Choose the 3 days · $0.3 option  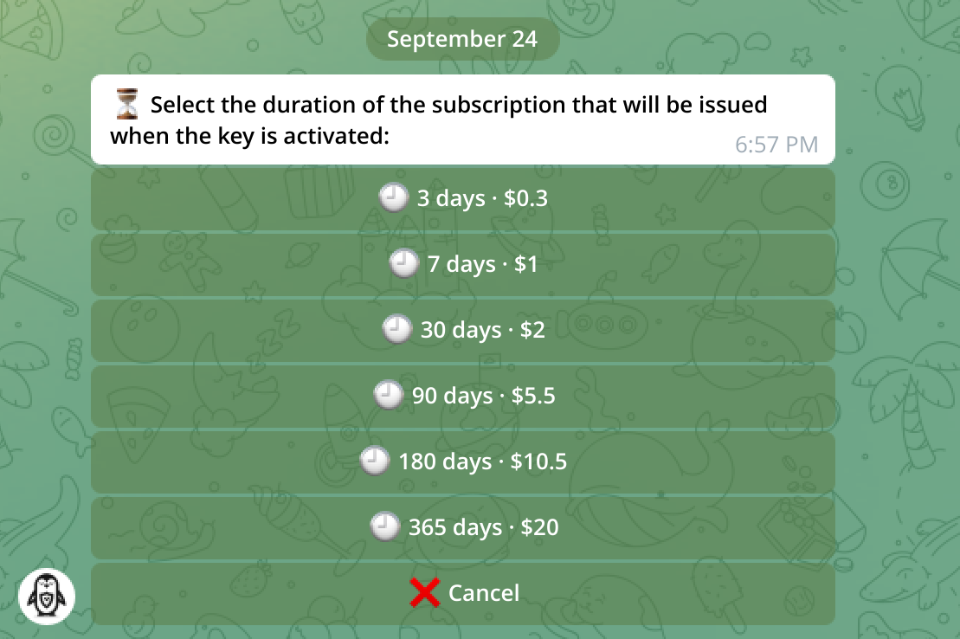pos(463,199)
